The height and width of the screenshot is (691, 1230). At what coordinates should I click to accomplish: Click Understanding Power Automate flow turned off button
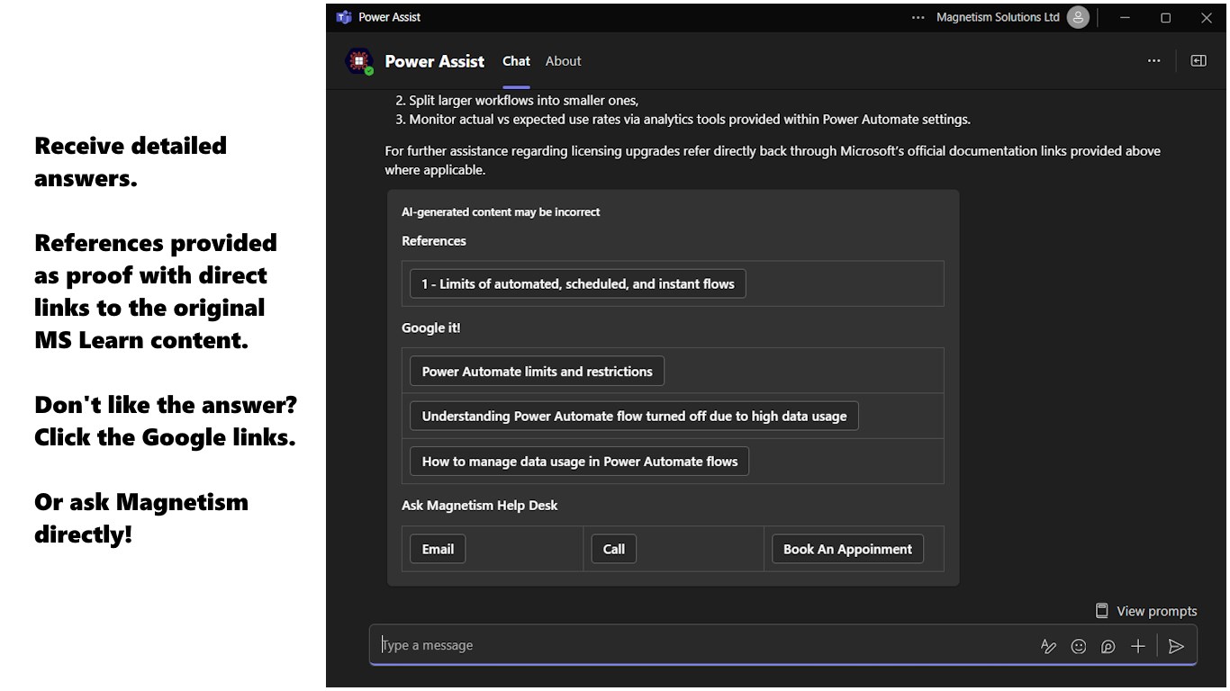point(634,417)
